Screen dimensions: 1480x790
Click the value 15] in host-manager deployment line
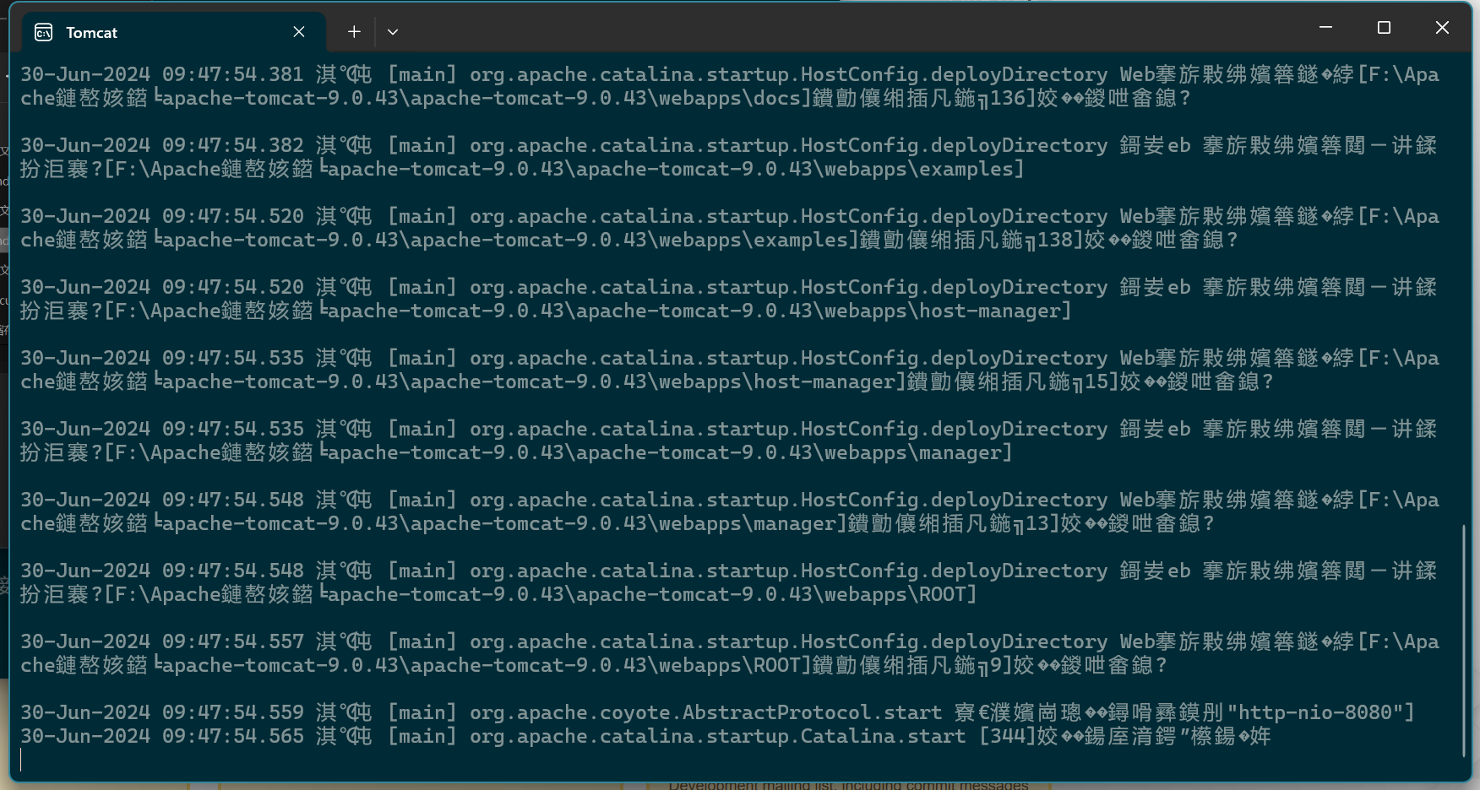(x=1102, y=381)
